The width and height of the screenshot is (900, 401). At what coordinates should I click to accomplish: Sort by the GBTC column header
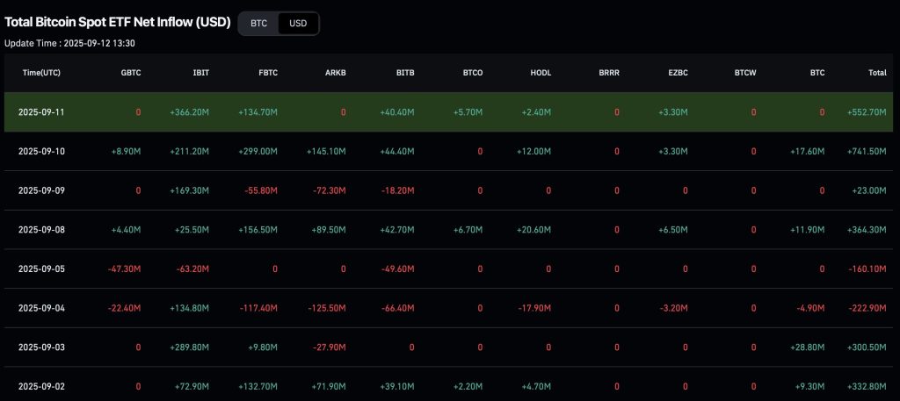click(130, 73)
